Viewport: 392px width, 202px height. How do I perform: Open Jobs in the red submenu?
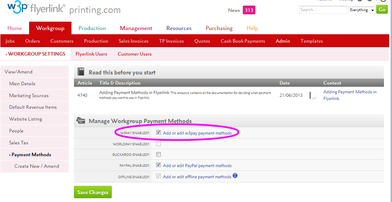click(x=10, y=41)
